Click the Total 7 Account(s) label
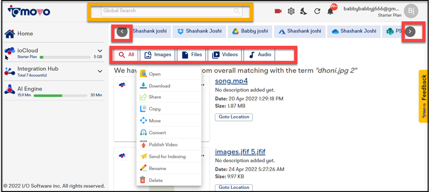429x192 pixels. 32,75
